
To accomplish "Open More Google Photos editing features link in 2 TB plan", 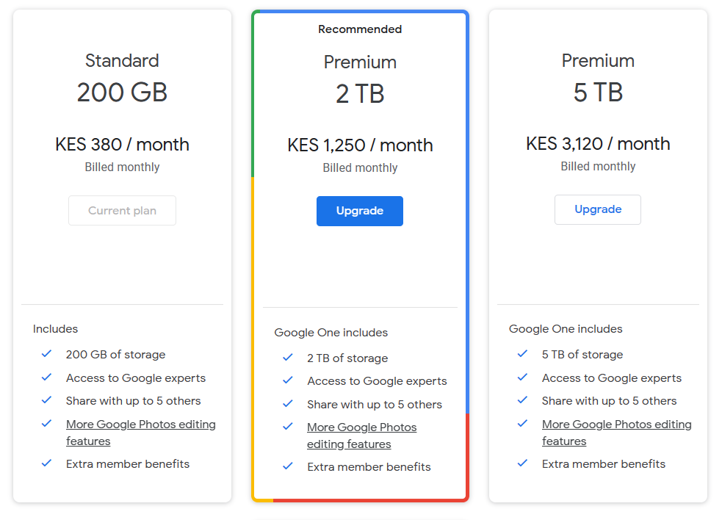I will click(361, 436).
